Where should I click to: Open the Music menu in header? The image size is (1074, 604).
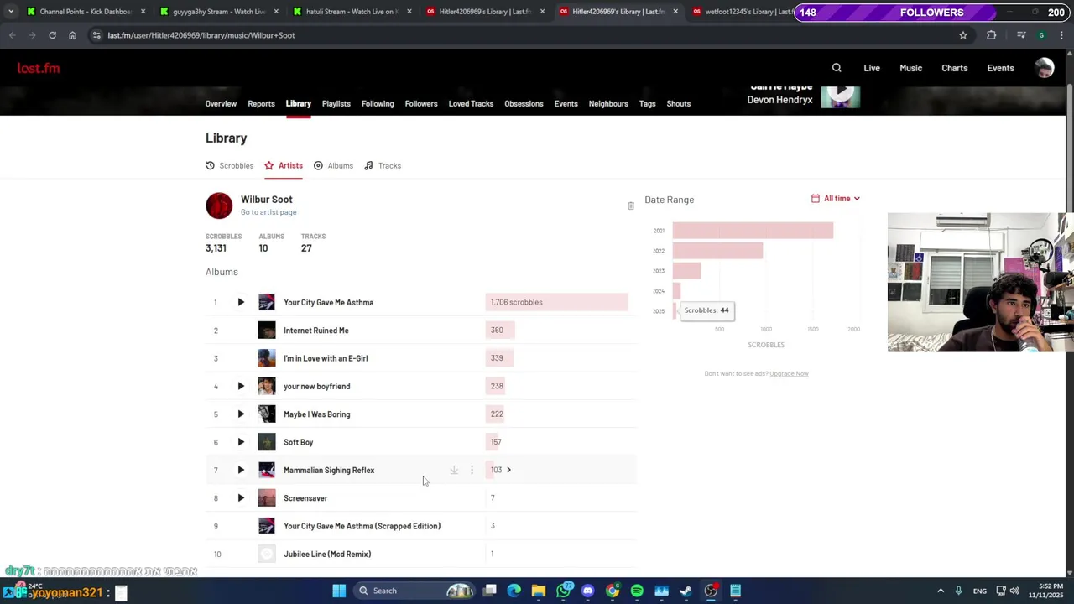(x=910, y=68)
